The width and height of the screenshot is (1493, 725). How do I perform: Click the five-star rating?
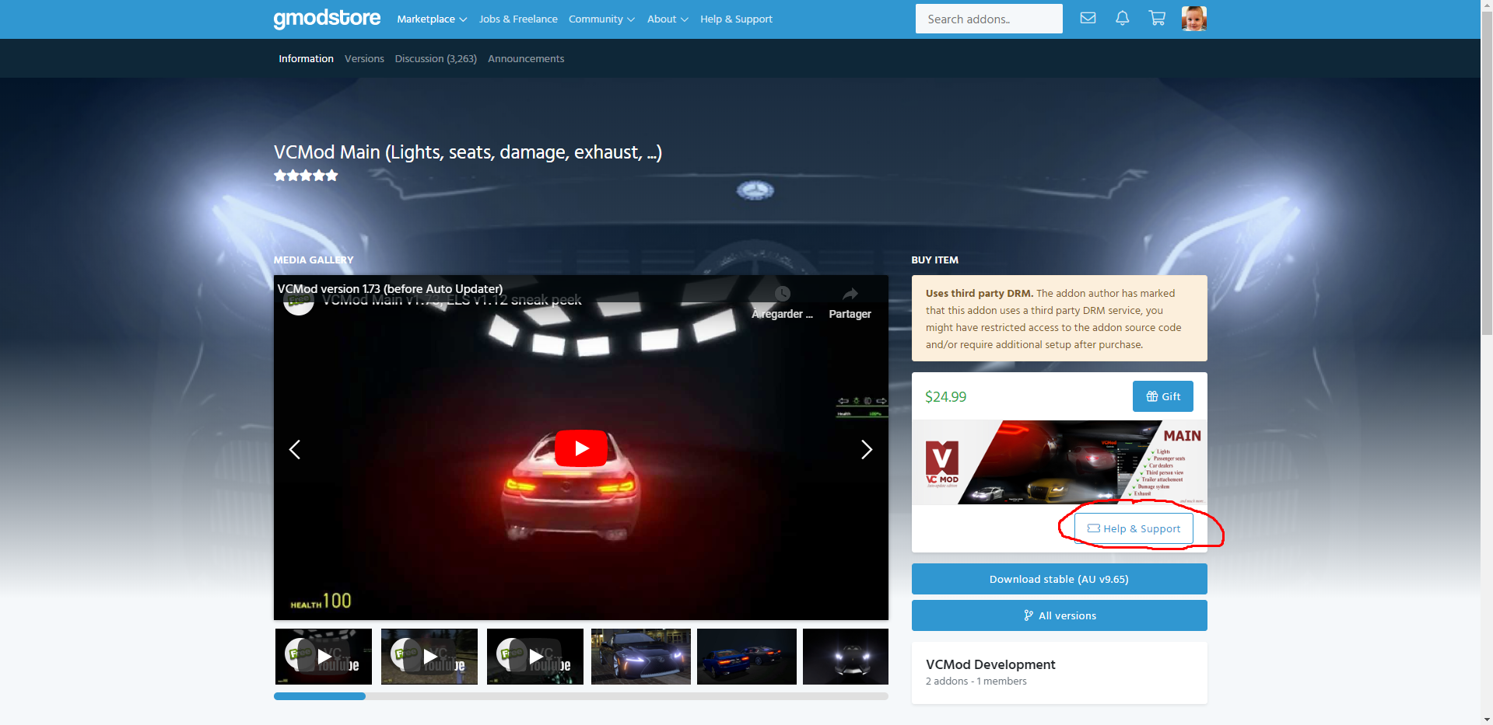pos(306,176)
